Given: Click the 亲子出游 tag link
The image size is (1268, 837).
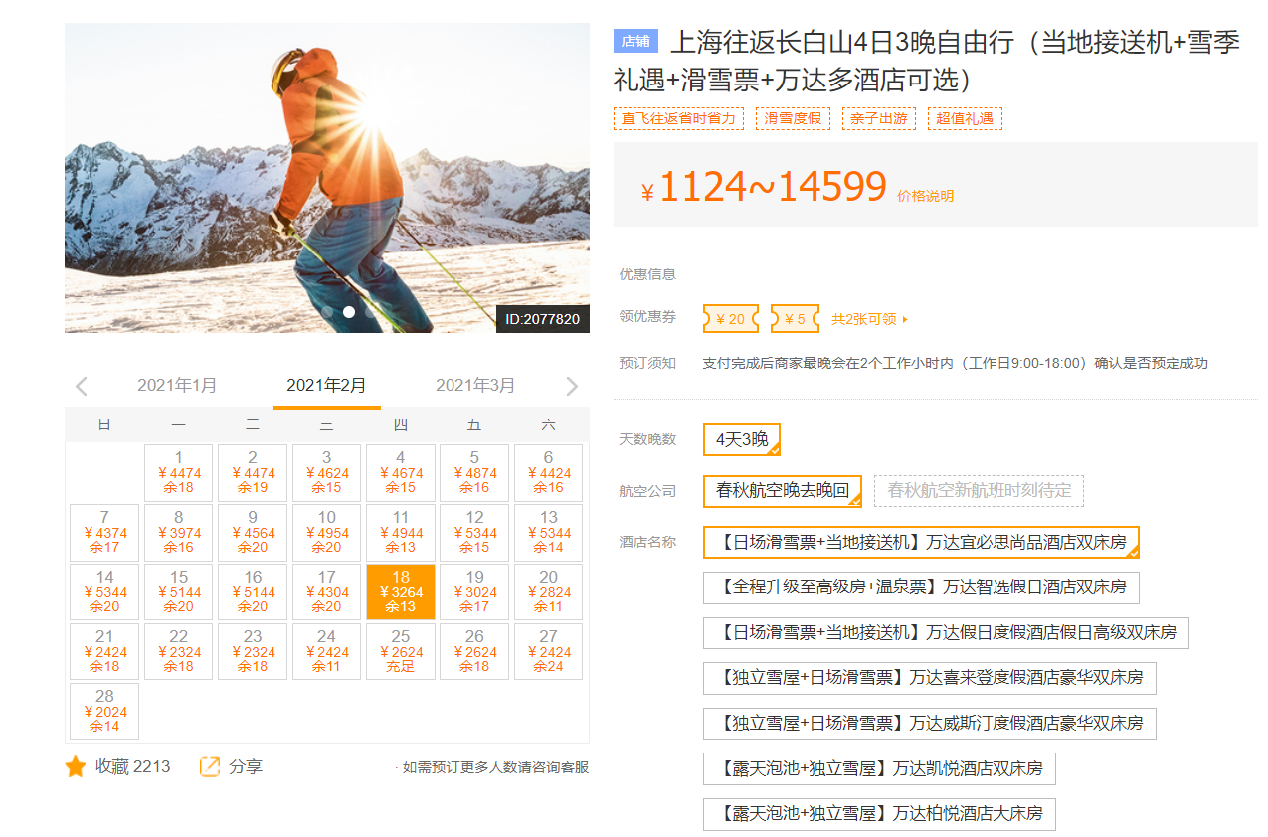Looking at the screenshot, I should (878, 119).
